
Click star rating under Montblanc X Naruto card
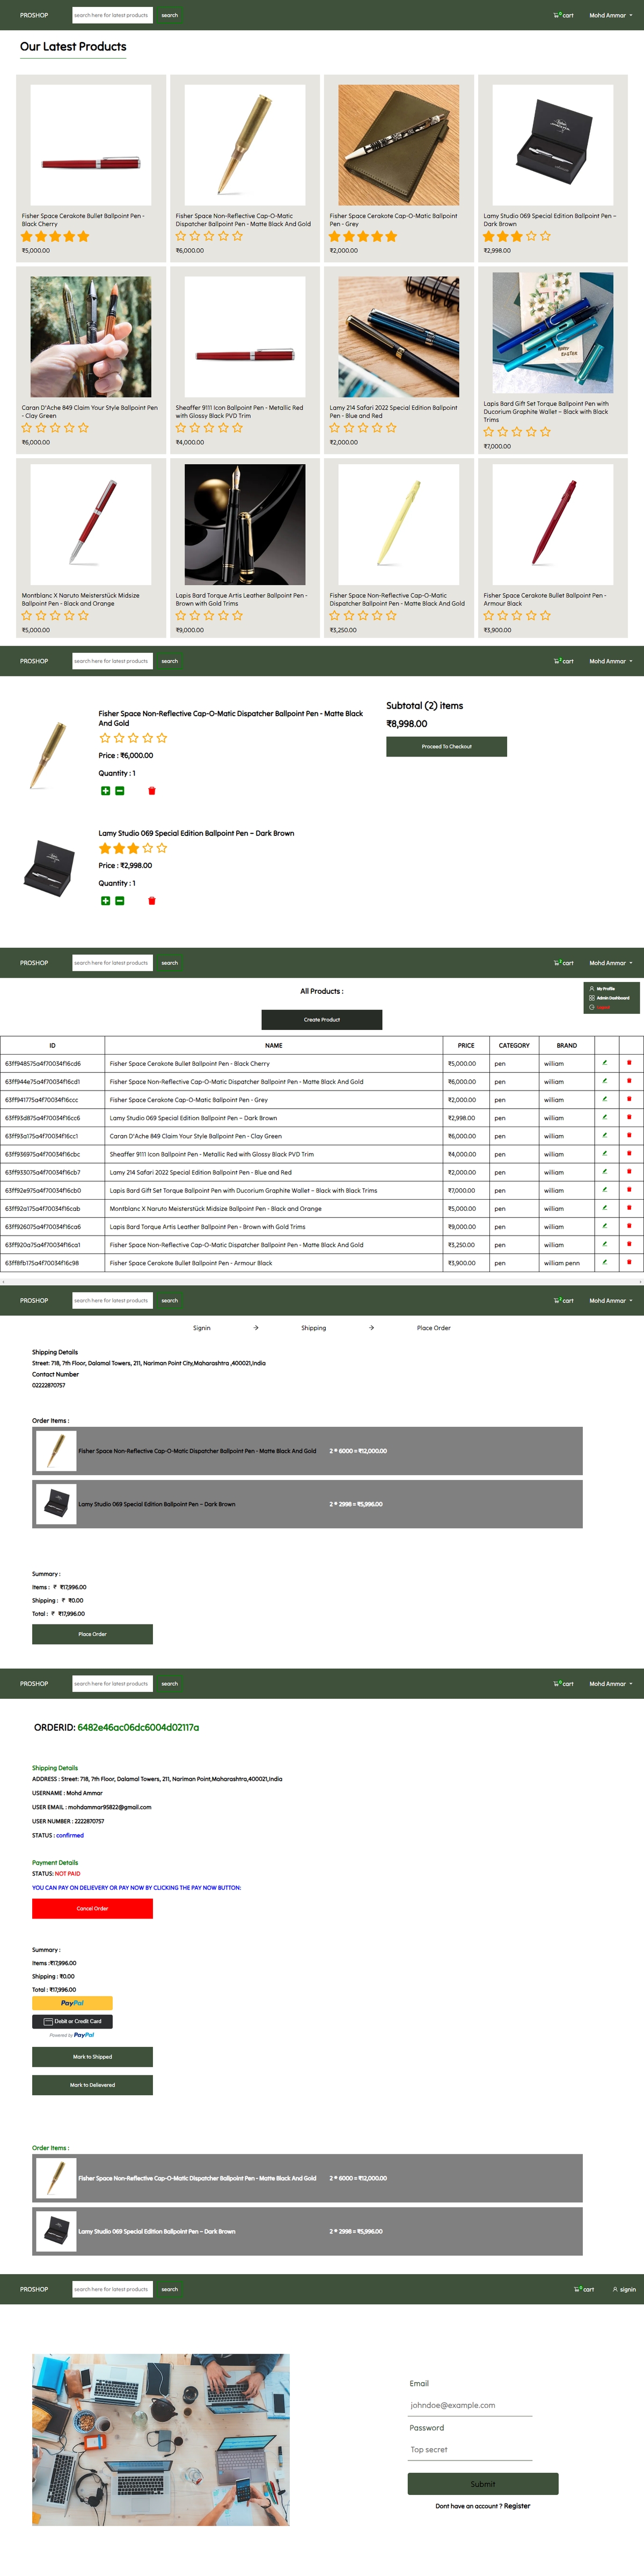tap(56, 616)
